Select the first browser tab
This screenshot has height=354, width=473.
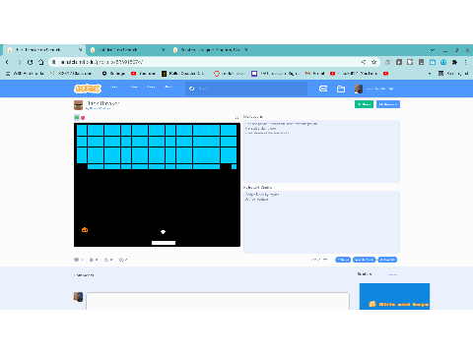tap(44, 50)
